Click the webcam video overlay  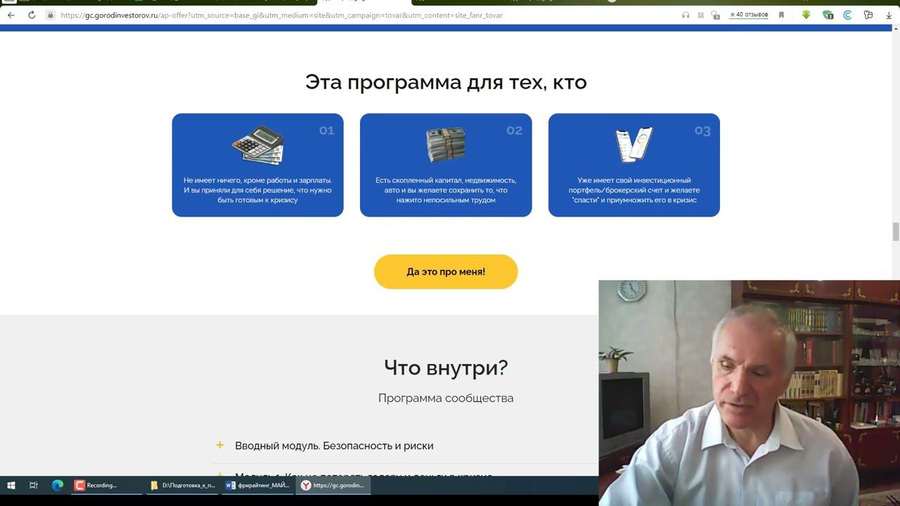coord(749,393)
